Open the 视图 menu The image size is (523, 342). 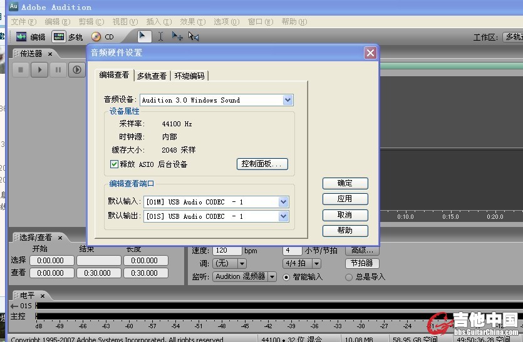coord(125,22)
